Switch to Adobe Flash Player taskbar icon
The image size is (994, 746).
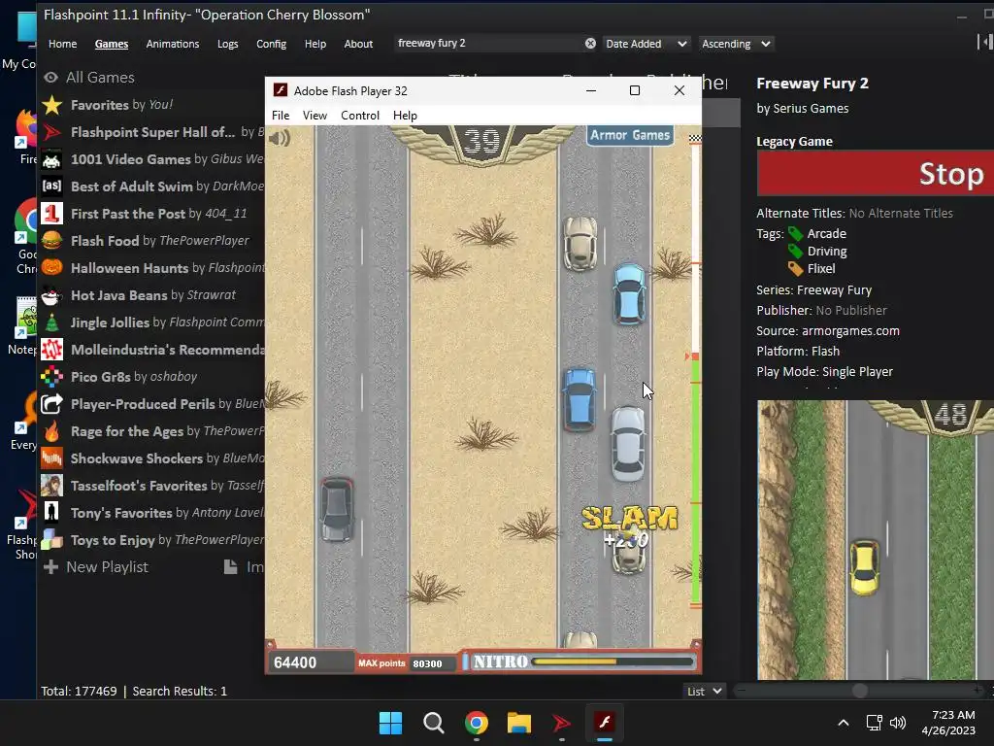click(604, 723)
